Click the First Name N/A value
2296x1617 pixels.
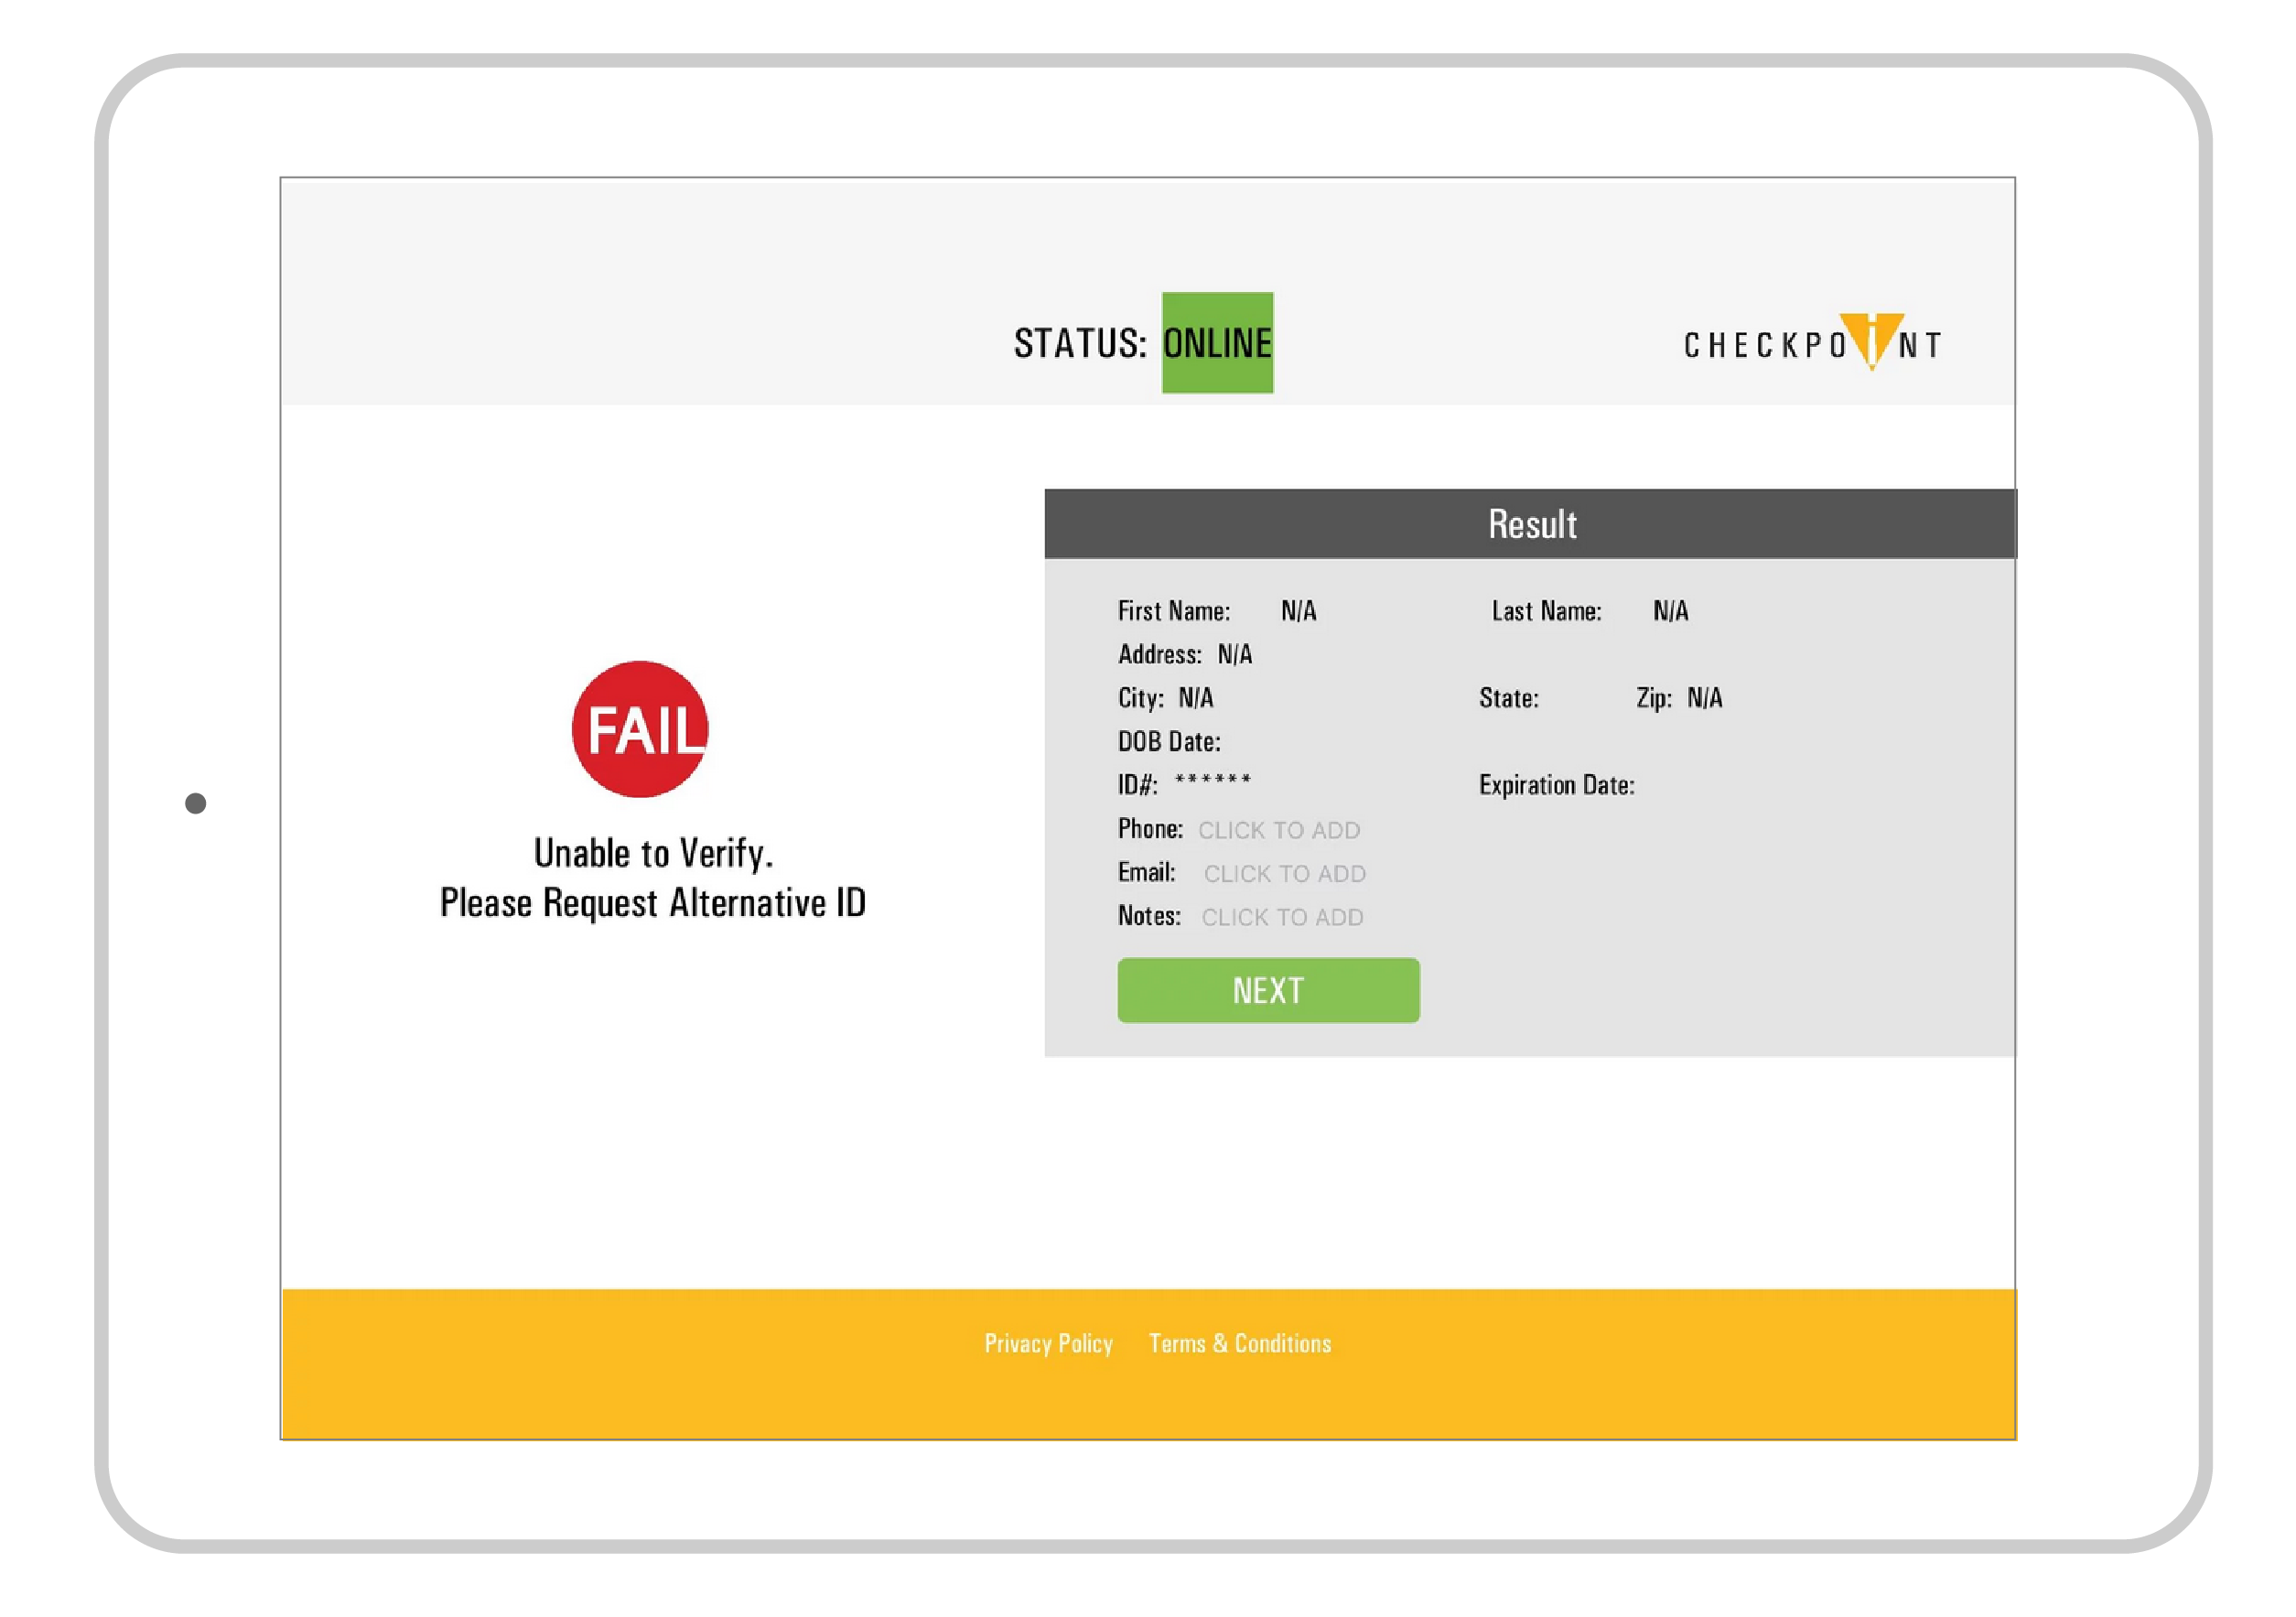1298,611
